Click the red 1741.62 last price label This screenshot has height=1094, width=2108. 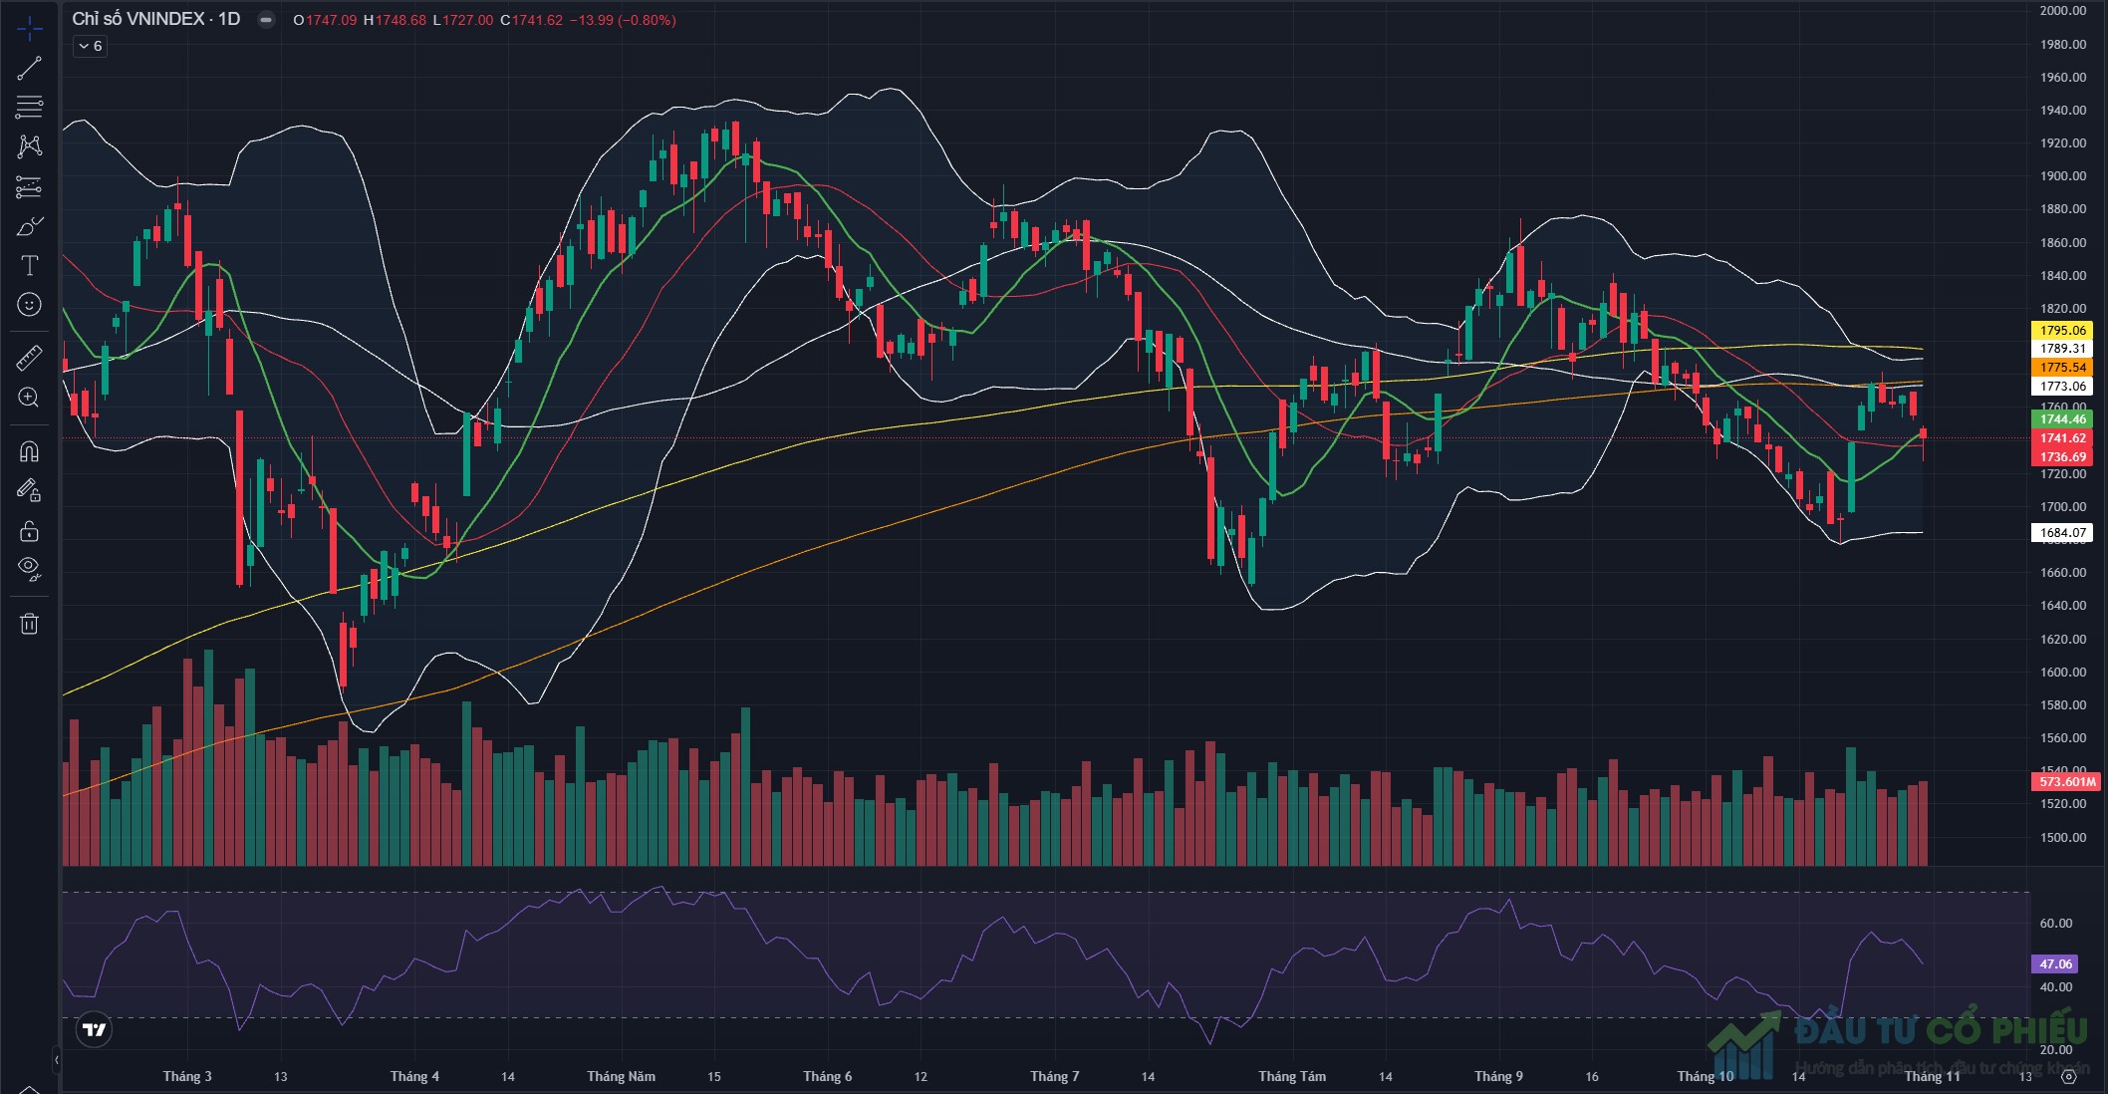coord(2062,438)
